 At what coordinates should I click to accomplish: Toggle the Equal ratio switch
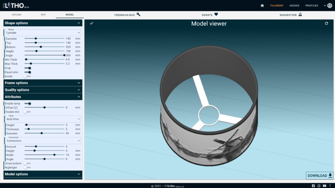pos(28,72)
